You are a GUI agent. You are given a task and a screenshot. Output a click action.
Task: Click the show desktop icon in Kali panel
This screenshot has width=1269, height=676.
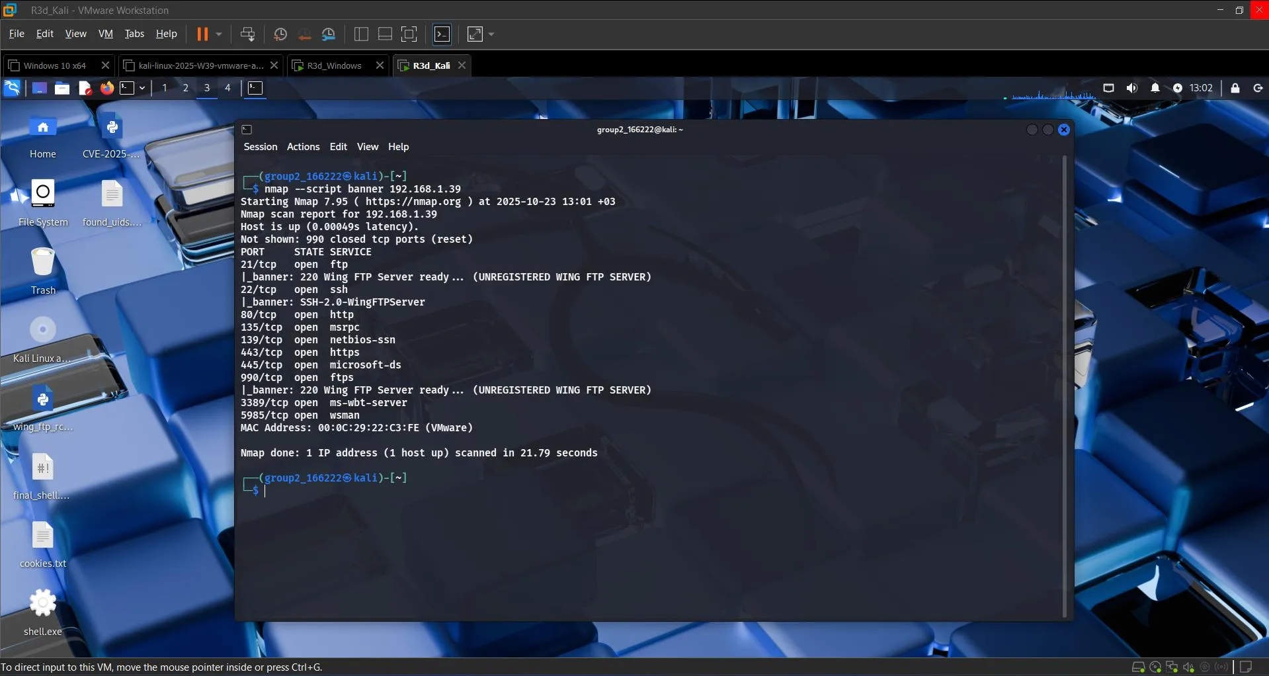coord(39,88)
